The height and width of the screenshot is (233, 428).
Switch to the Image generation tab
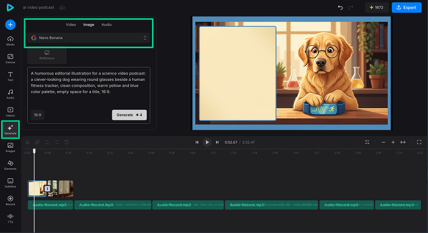pyautogui.click(x=89, y=25)
